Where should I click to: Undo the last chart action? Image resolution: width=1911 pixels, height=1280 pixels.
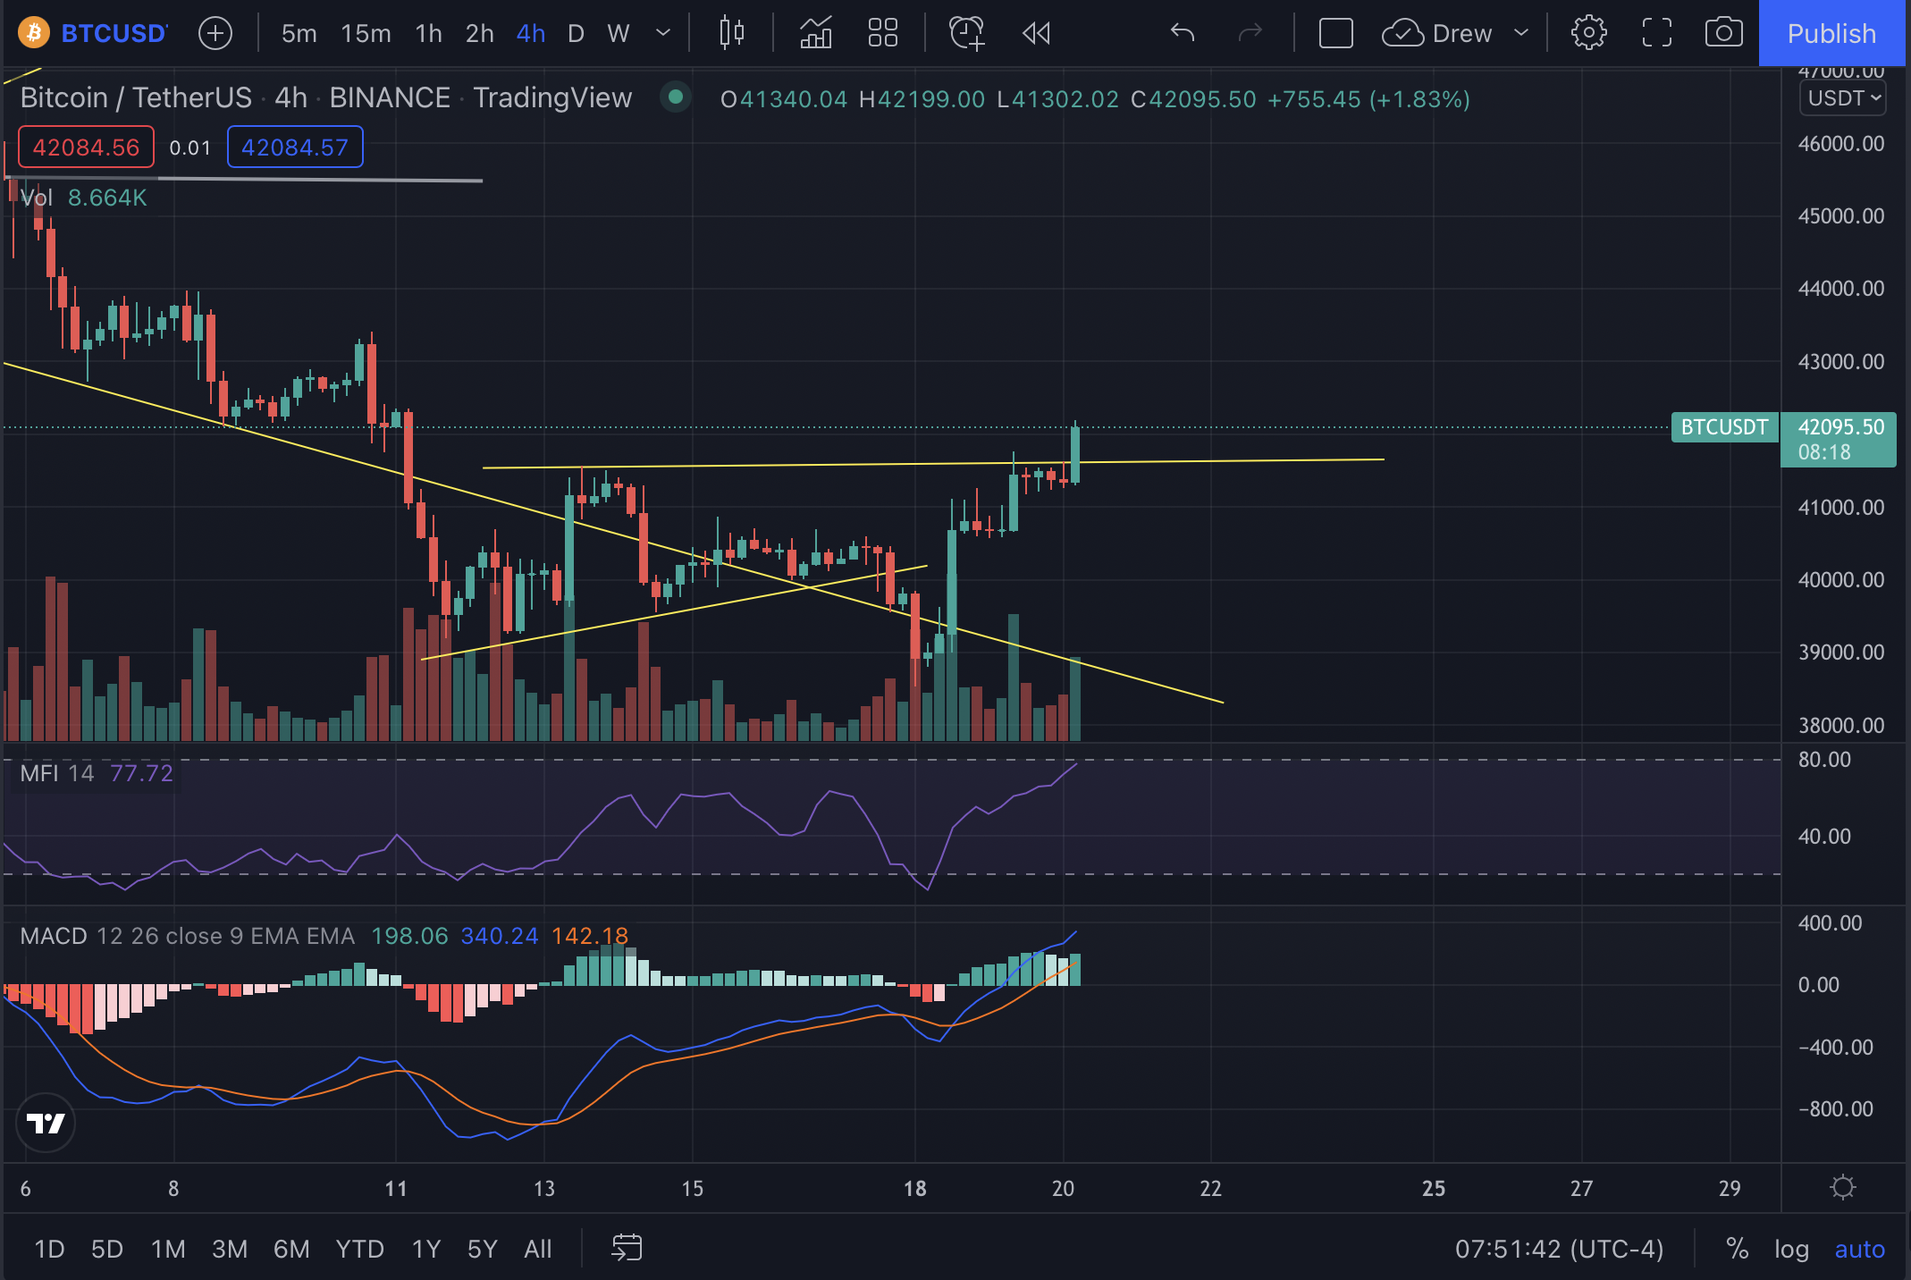[x=1183, y=33]
